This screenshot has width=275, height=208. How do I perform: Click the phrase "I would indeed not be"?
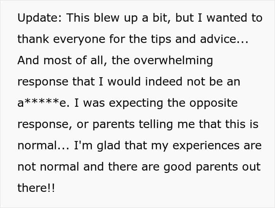[161, 82]
